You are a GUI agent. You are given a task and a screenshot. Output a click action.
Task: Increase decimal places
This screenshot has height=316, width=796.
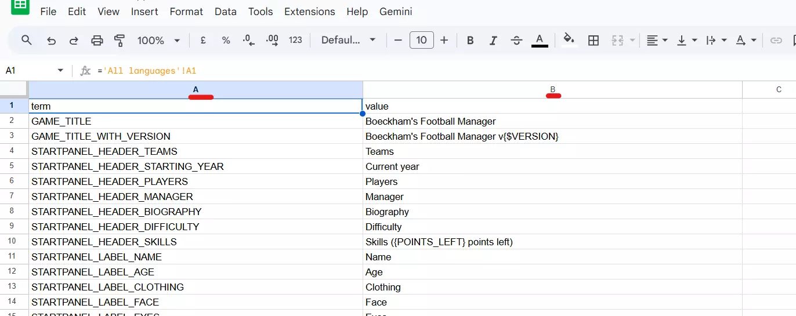point(272,40)
